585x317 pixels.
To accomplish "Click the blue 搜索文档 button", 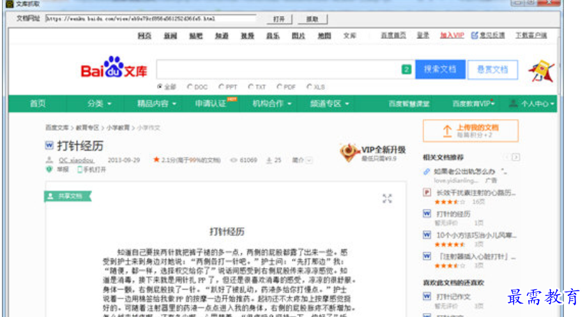I will tap(440, 70).
